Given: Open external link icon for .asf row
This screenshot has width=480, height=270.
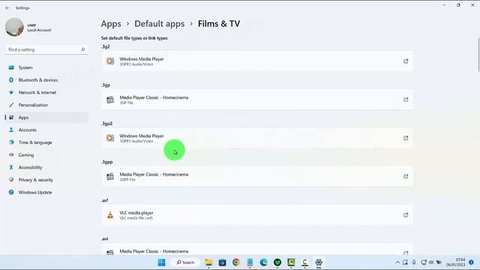Looking at the screenshot, I should click(x=406, y=215).
